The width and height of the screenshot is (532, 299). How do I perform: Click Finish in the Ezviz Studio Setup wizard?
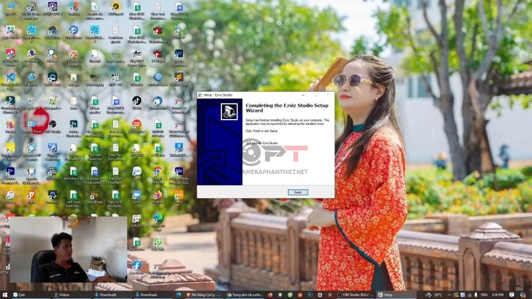coord(297,192)
